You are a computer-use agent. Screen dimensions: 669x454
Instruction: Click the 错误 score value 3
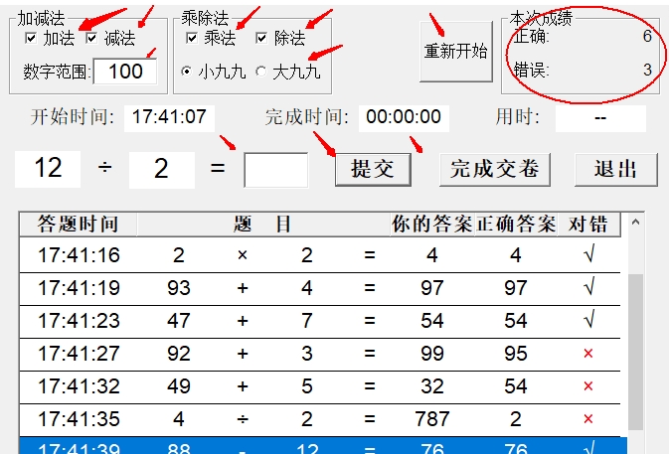click(x=647, y=70)
